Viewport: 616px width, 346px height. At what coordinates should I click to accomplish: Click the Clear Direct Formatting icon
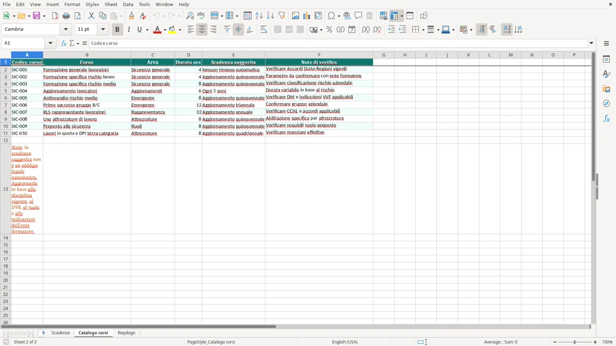click(x=143, y=16)
